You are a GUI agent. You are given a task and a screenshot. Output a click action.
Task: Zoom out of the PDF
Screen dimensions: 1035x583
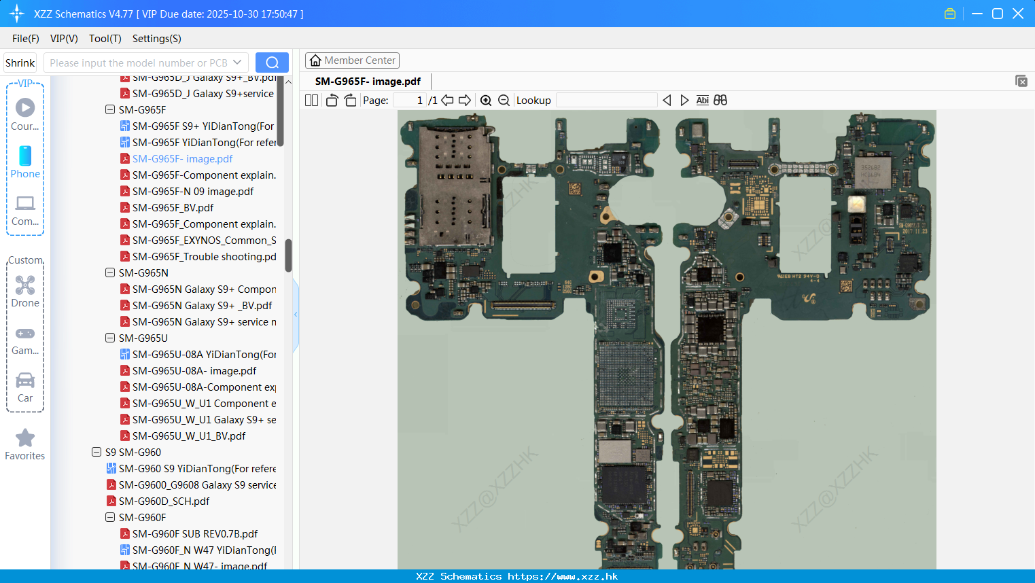[504, 101]
